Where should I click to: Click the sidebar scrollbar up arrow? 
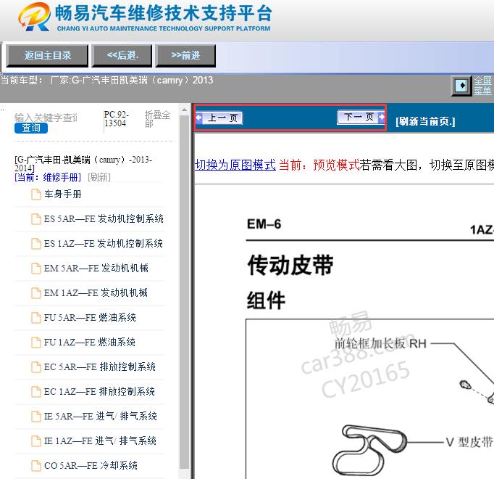(x=184, y=110)
